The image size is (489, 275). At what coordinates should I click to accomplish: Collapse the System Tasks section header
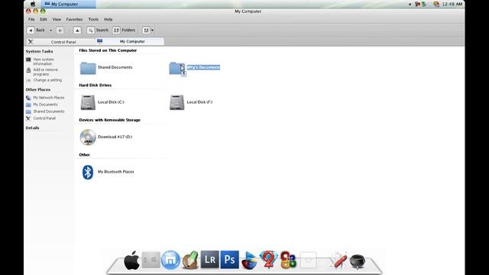click(x=39, y=51)
